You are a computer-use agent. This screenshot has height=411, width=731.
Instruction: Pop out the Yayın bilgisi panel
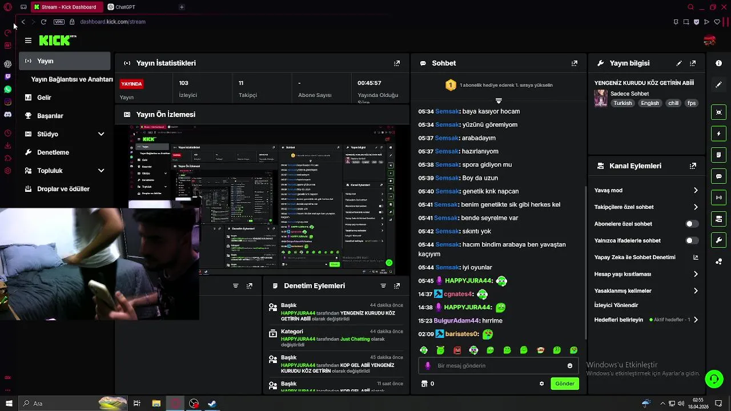[693, 63]
